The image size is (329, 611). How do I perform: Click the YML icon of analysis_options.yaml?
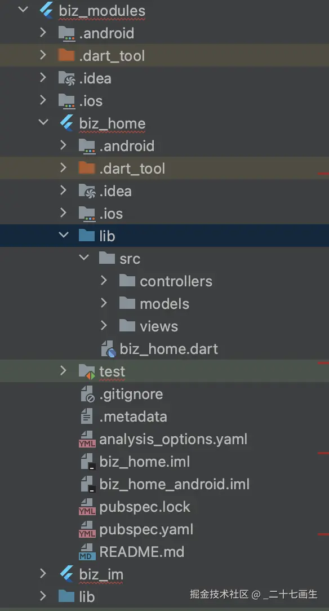click(x=87, y=439)
